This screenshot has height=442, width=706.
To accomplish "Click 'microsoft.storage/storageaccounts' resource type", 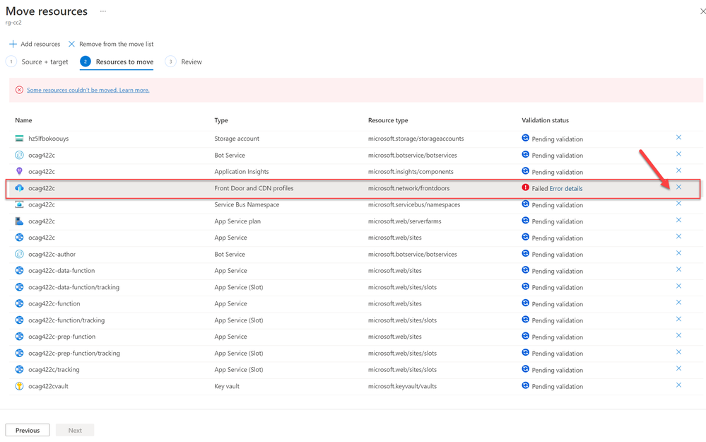I will pos(416,139).
